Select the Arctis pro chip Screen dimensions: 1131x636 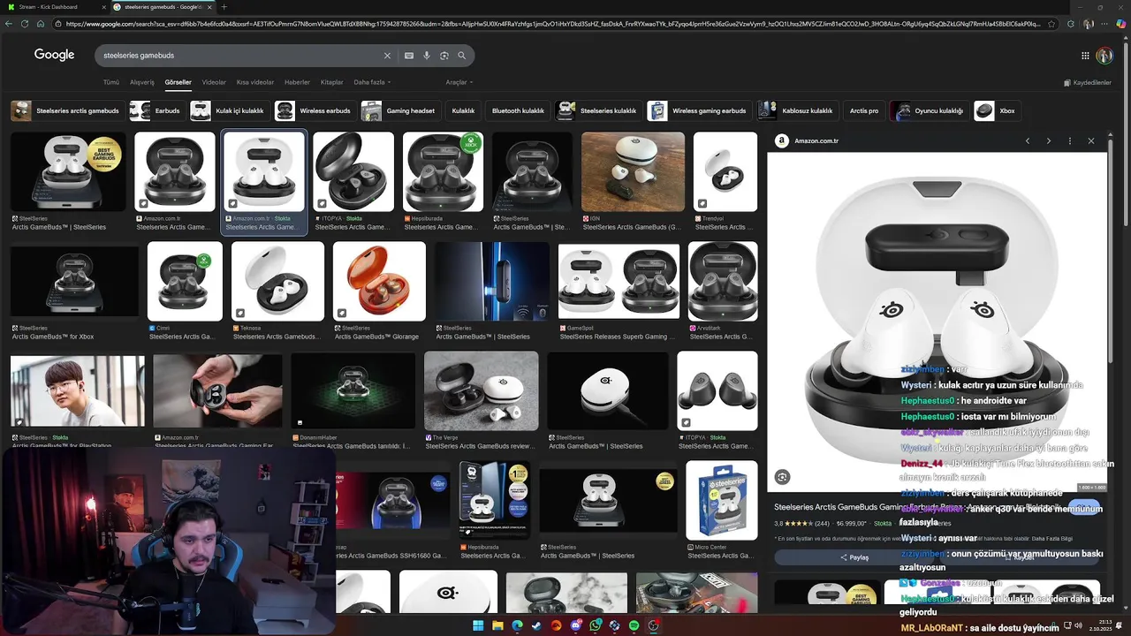[864, 110]
